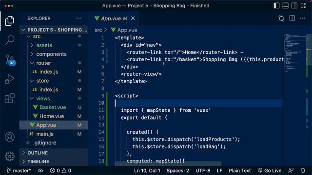This screenshot has width=312, height=175.
Task: Collapse the router folder
Action: coord(54,63)
